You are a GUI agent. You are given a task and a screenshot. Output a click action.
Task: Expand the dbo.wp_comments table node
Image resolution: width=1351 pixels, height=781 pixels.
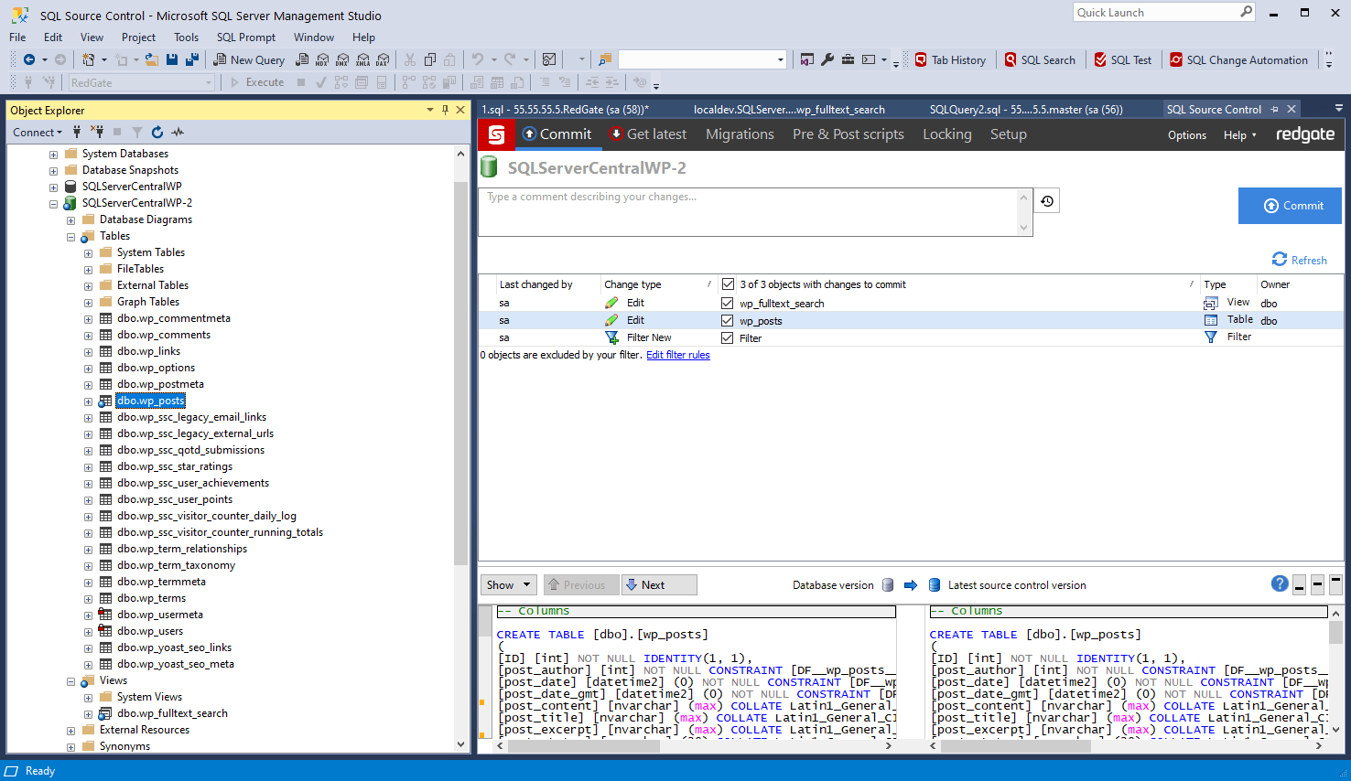[x=89, y=336]
